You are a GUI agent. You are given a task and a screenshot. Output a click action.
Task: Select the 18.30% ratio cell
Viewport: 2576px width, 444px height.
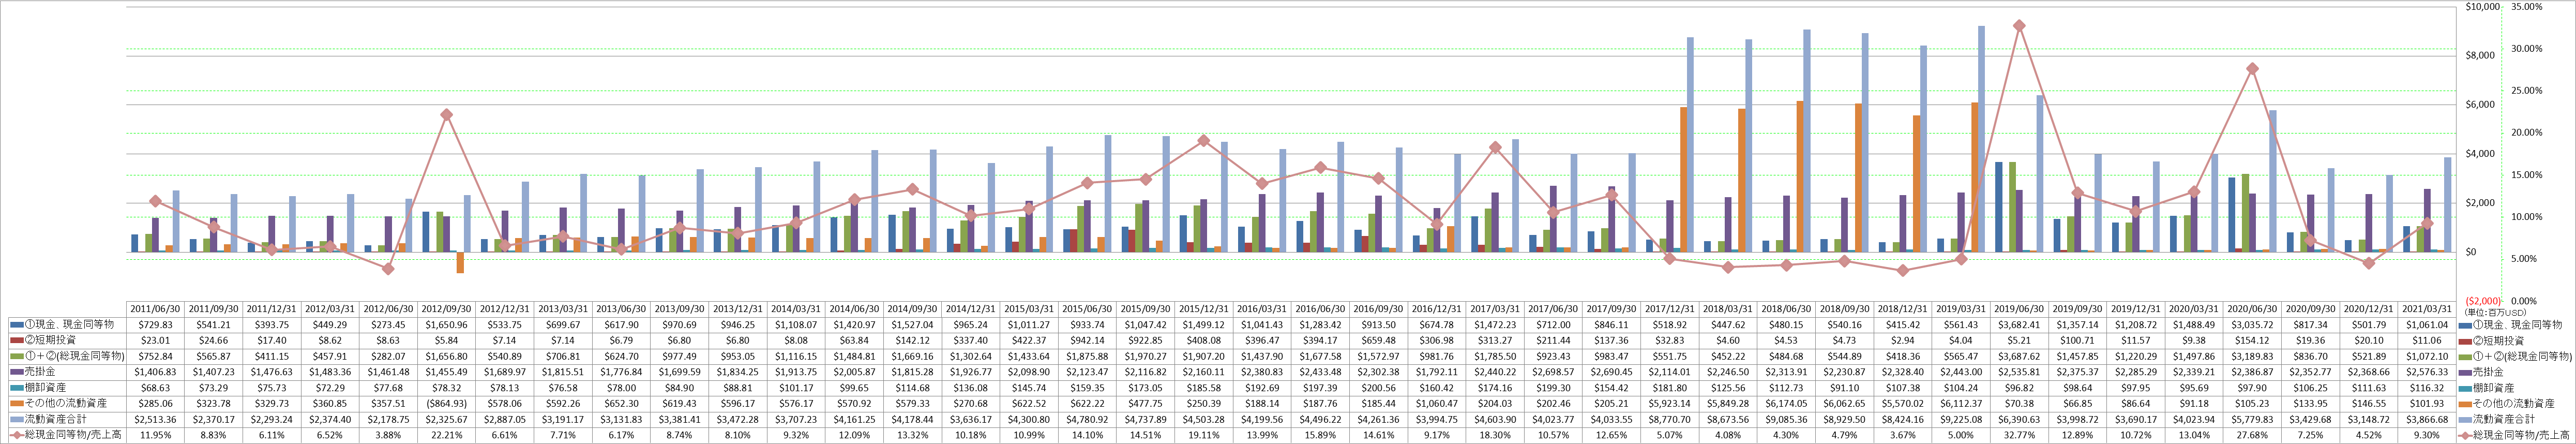point(1495,435)
